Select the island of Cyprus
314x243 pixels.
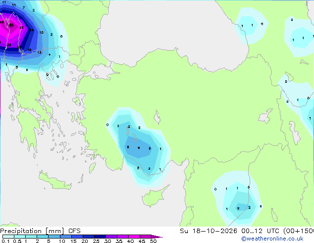tap(155, 196)
